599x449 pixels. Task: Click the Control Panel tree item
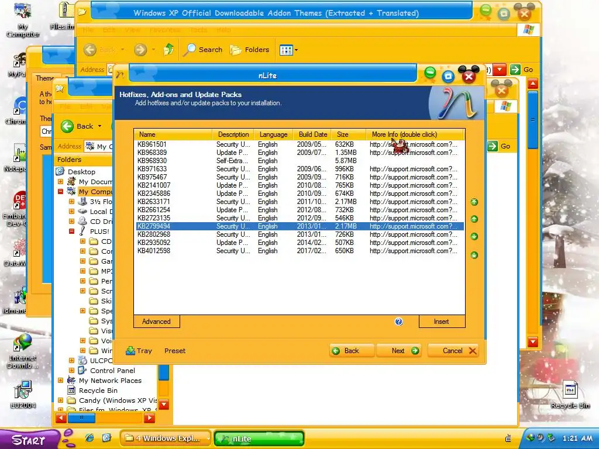[x=112, y=370]
